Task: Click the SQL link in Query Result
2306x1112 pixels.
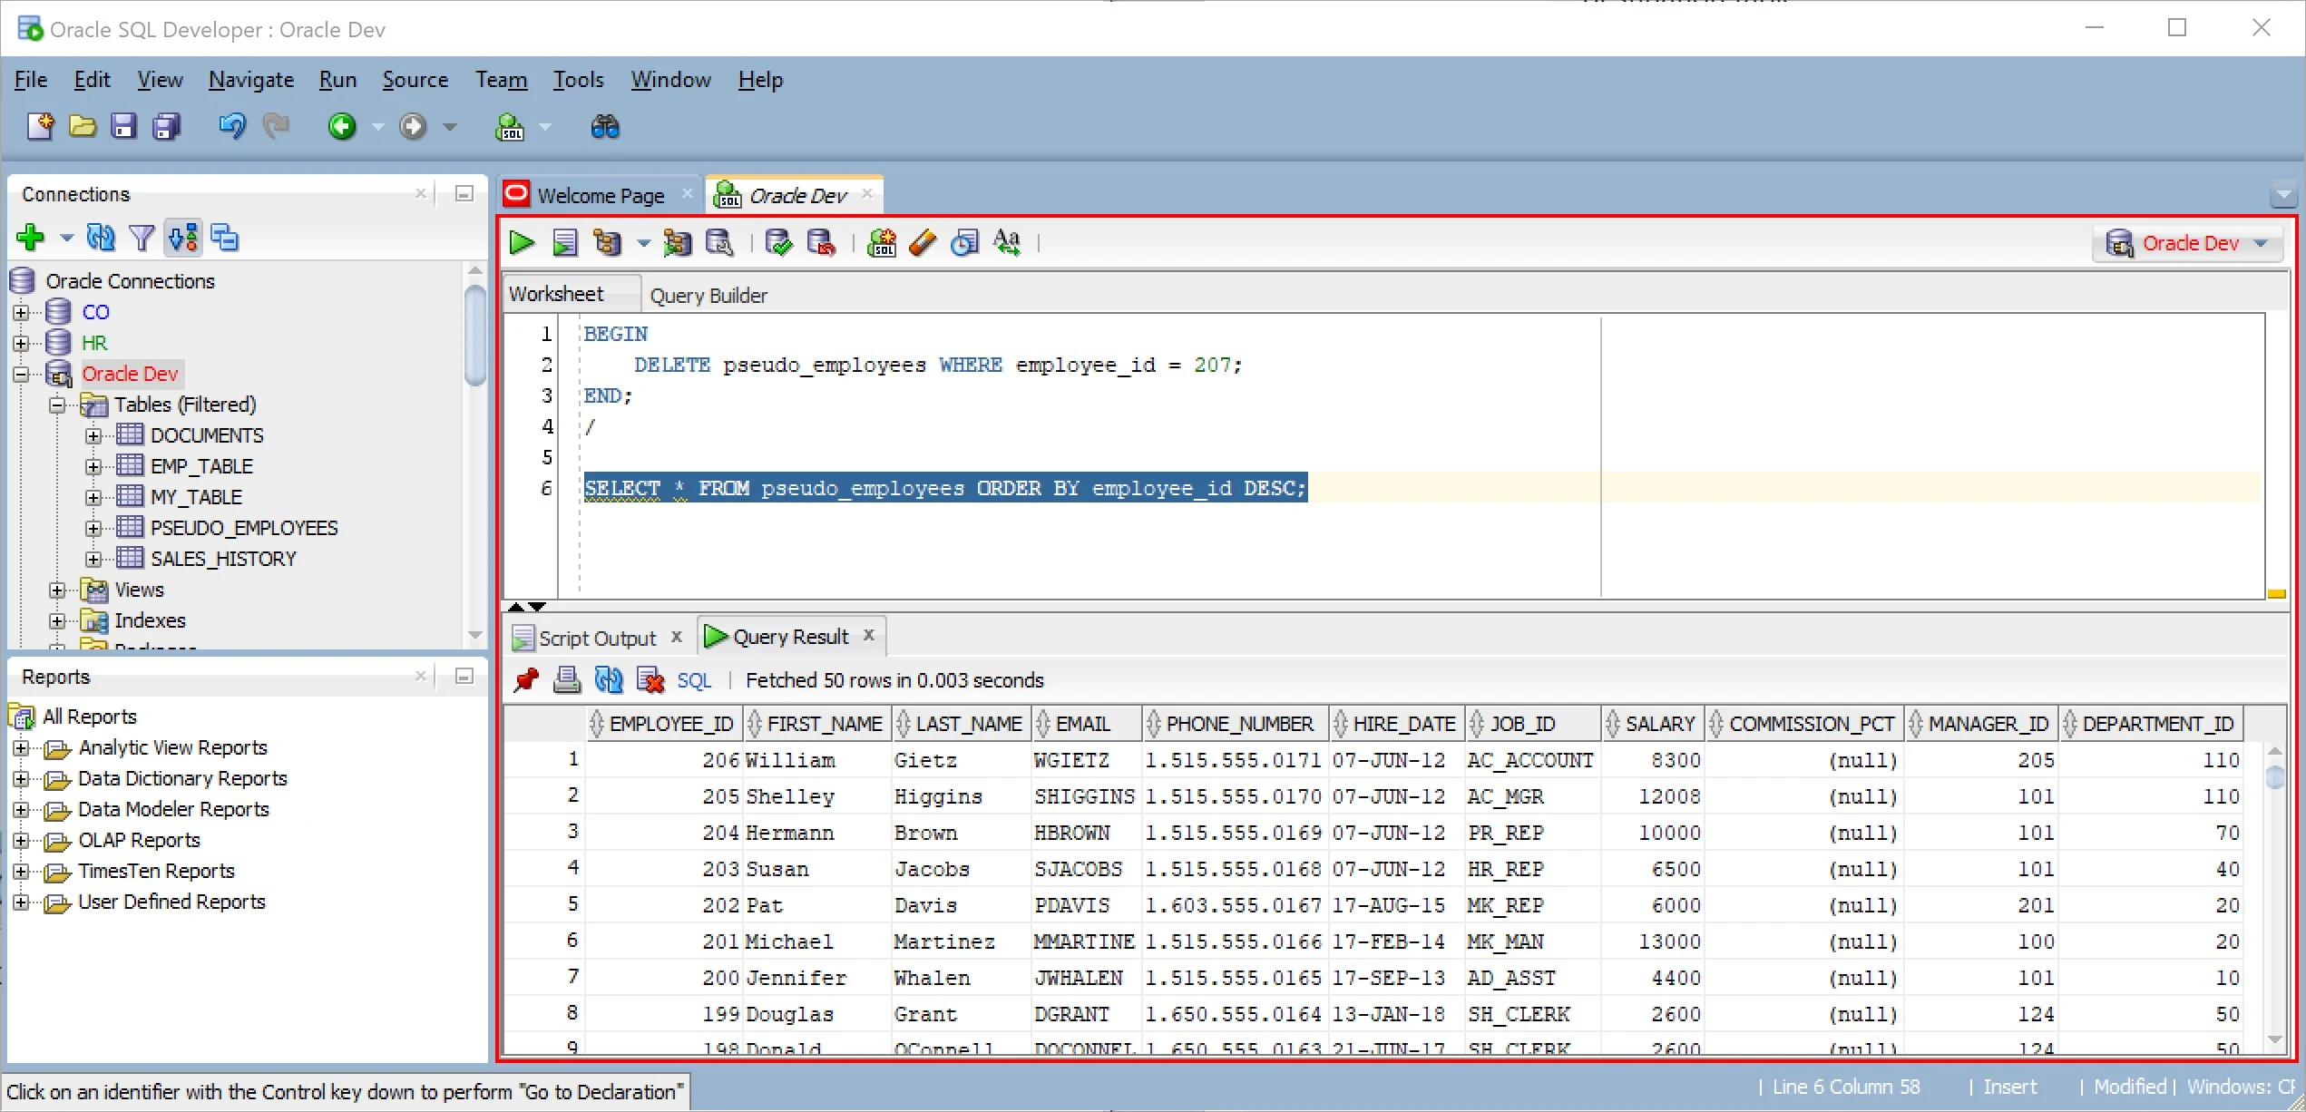Action: (x=694, y=680)
